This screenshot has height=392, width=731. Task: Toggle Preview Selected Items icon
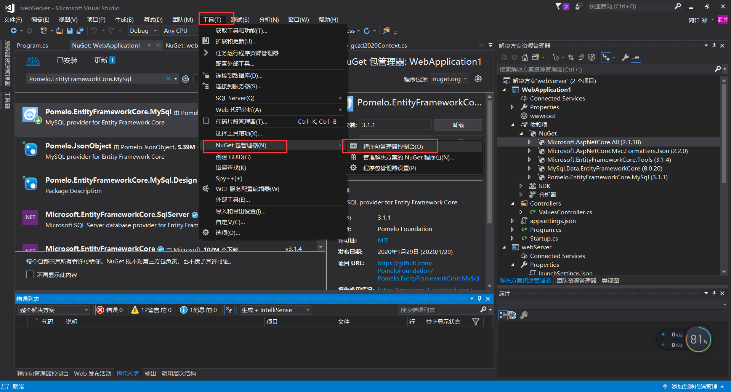[636, 57]
